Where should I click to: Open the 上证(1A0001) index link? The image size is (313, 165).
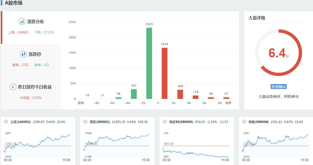(x=21, y=122)
